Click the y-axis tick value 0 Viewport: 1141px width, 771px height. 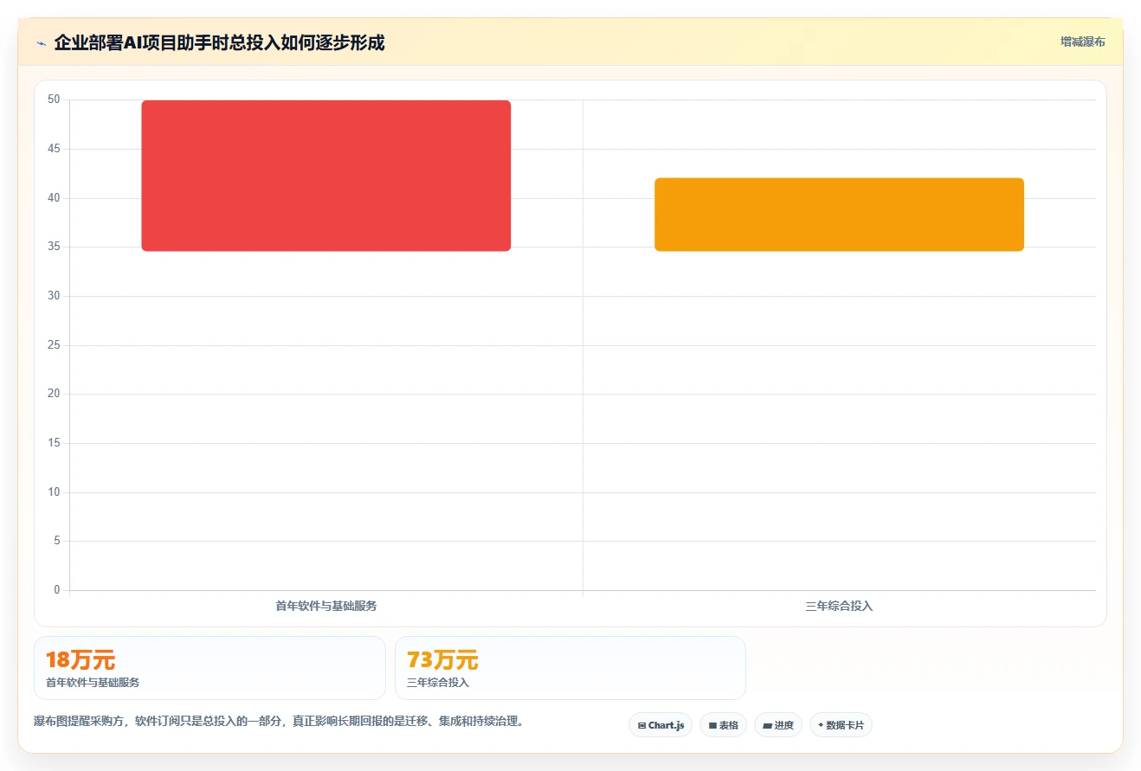pyautogui.click(x=57, y=590)
